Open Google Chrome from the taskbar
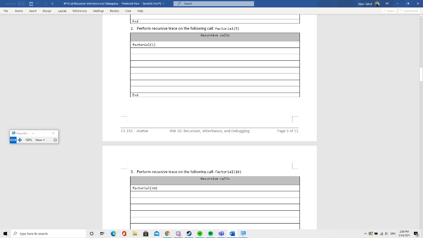Screen dimensions: 423x238 click(x=167, y=233)
